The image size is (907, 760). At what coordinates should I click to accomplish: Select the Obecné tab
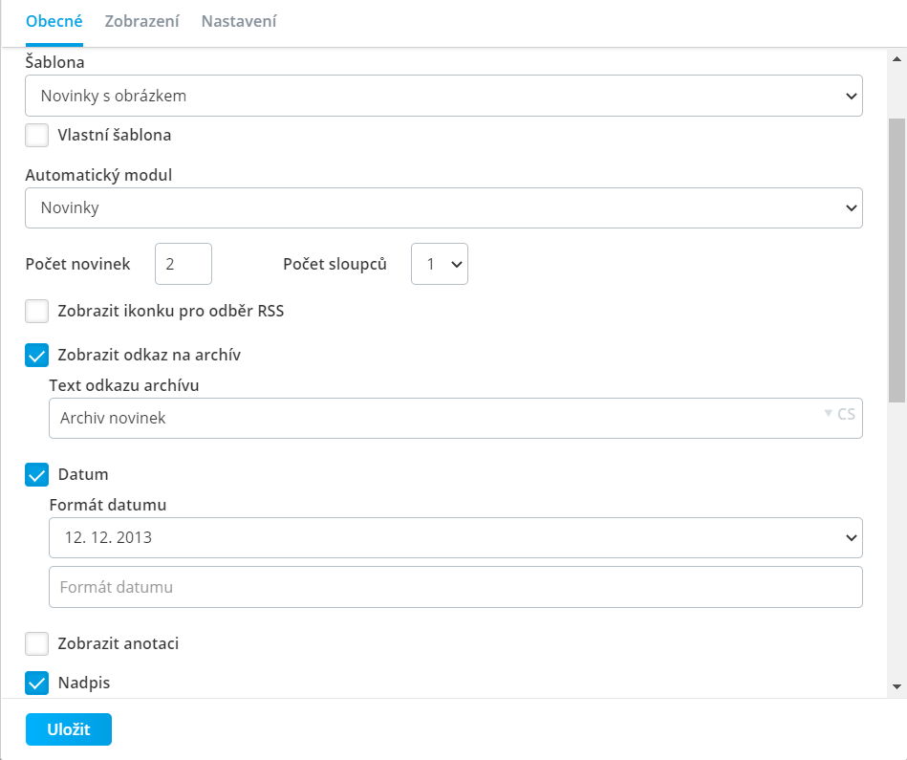tap(54, 21)
